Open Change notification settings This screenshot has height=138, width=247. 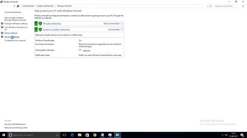[16, 24]
